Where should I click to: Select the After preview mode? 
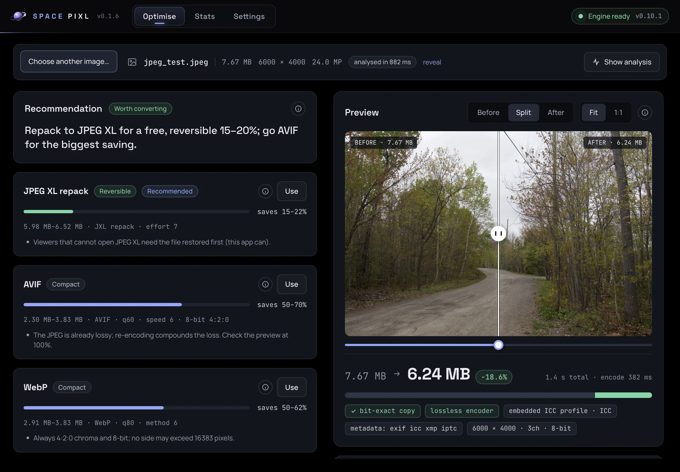556,113
